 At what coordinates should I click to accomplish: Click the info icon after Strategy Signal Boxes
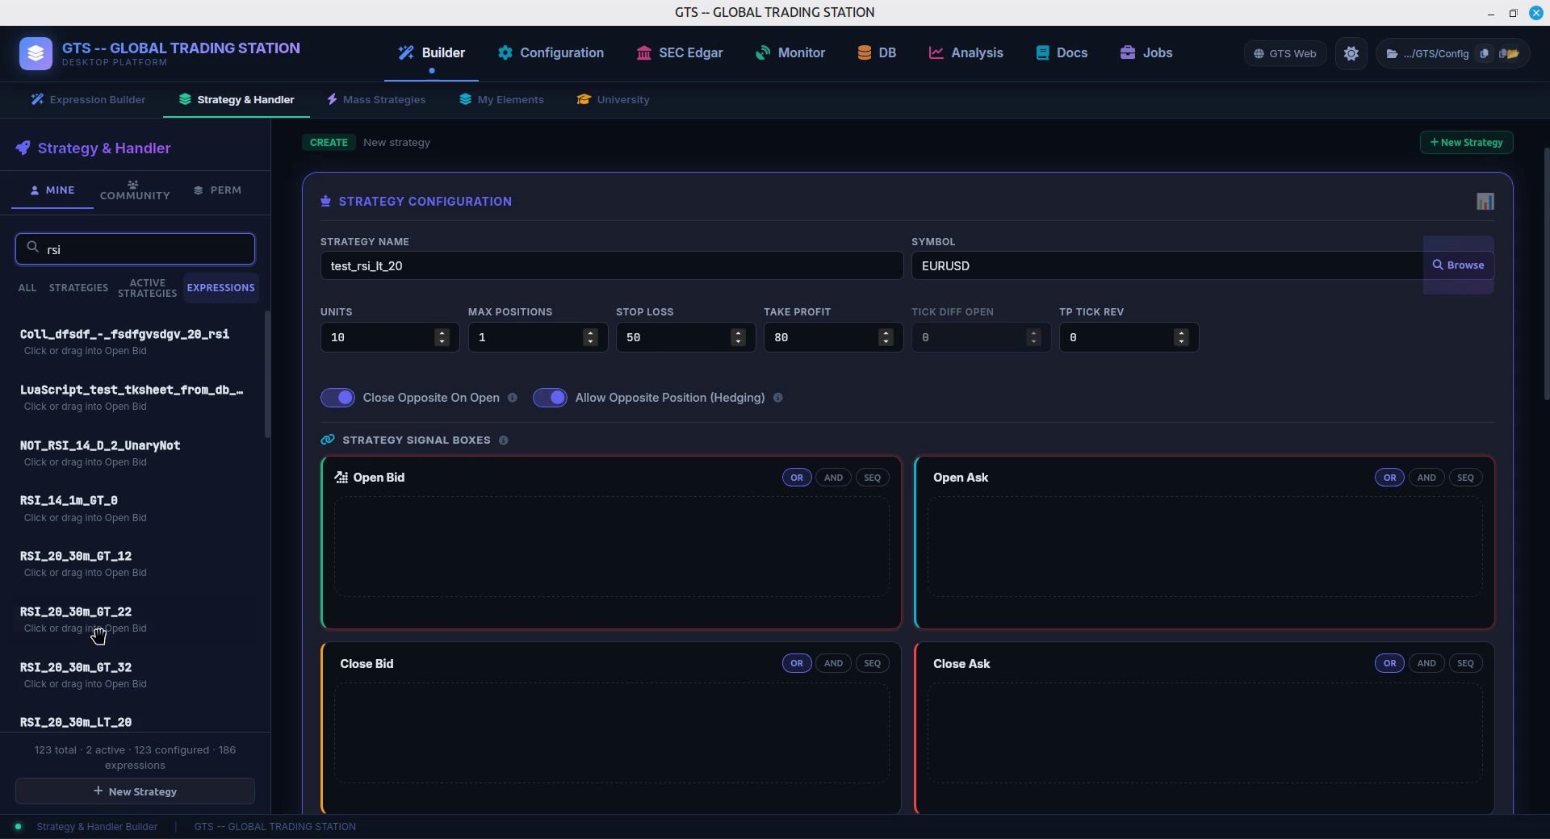click(503, 440)
